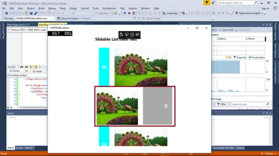Click the Code Map button
Image resolution: width=279 pixels, height=156 pixels.
pos(170,13)
